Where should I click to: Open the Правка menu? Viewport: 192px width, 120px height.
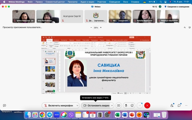pos(39,2)
